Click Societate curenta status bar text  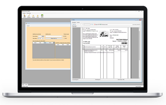coord(25,87)
